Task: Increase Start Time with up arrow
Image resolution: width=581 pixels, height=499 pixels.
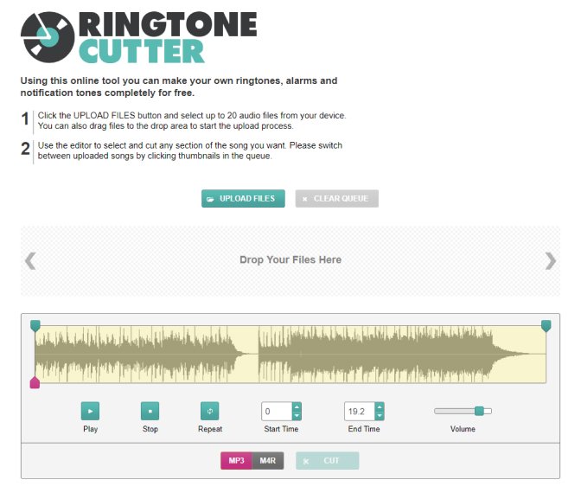Action: (x=297, y=406)
